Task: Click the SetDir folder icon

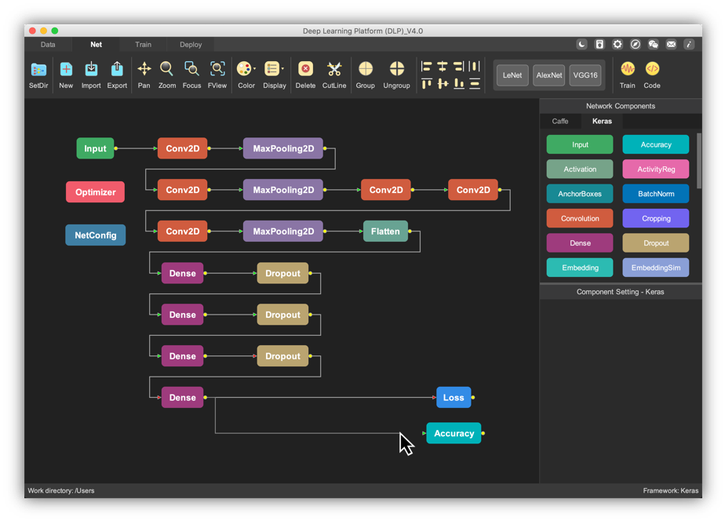Action: (38, 70)
